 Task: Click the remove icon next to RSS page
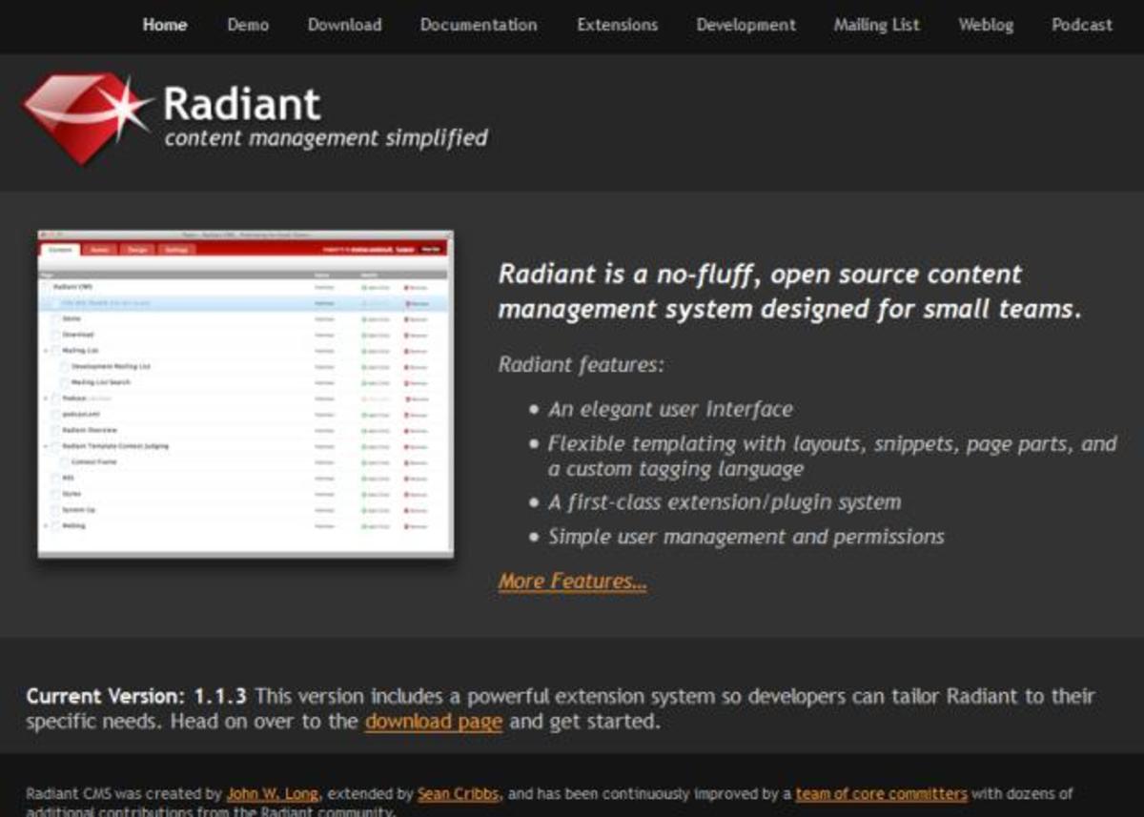pyautogui.click(x=411, y=479)
